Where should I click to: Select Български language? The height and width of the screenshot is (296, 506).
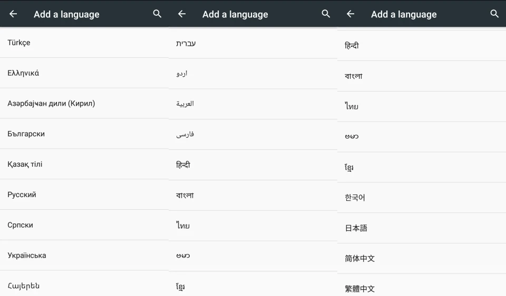pyautogui.click(x=84, y=134)
